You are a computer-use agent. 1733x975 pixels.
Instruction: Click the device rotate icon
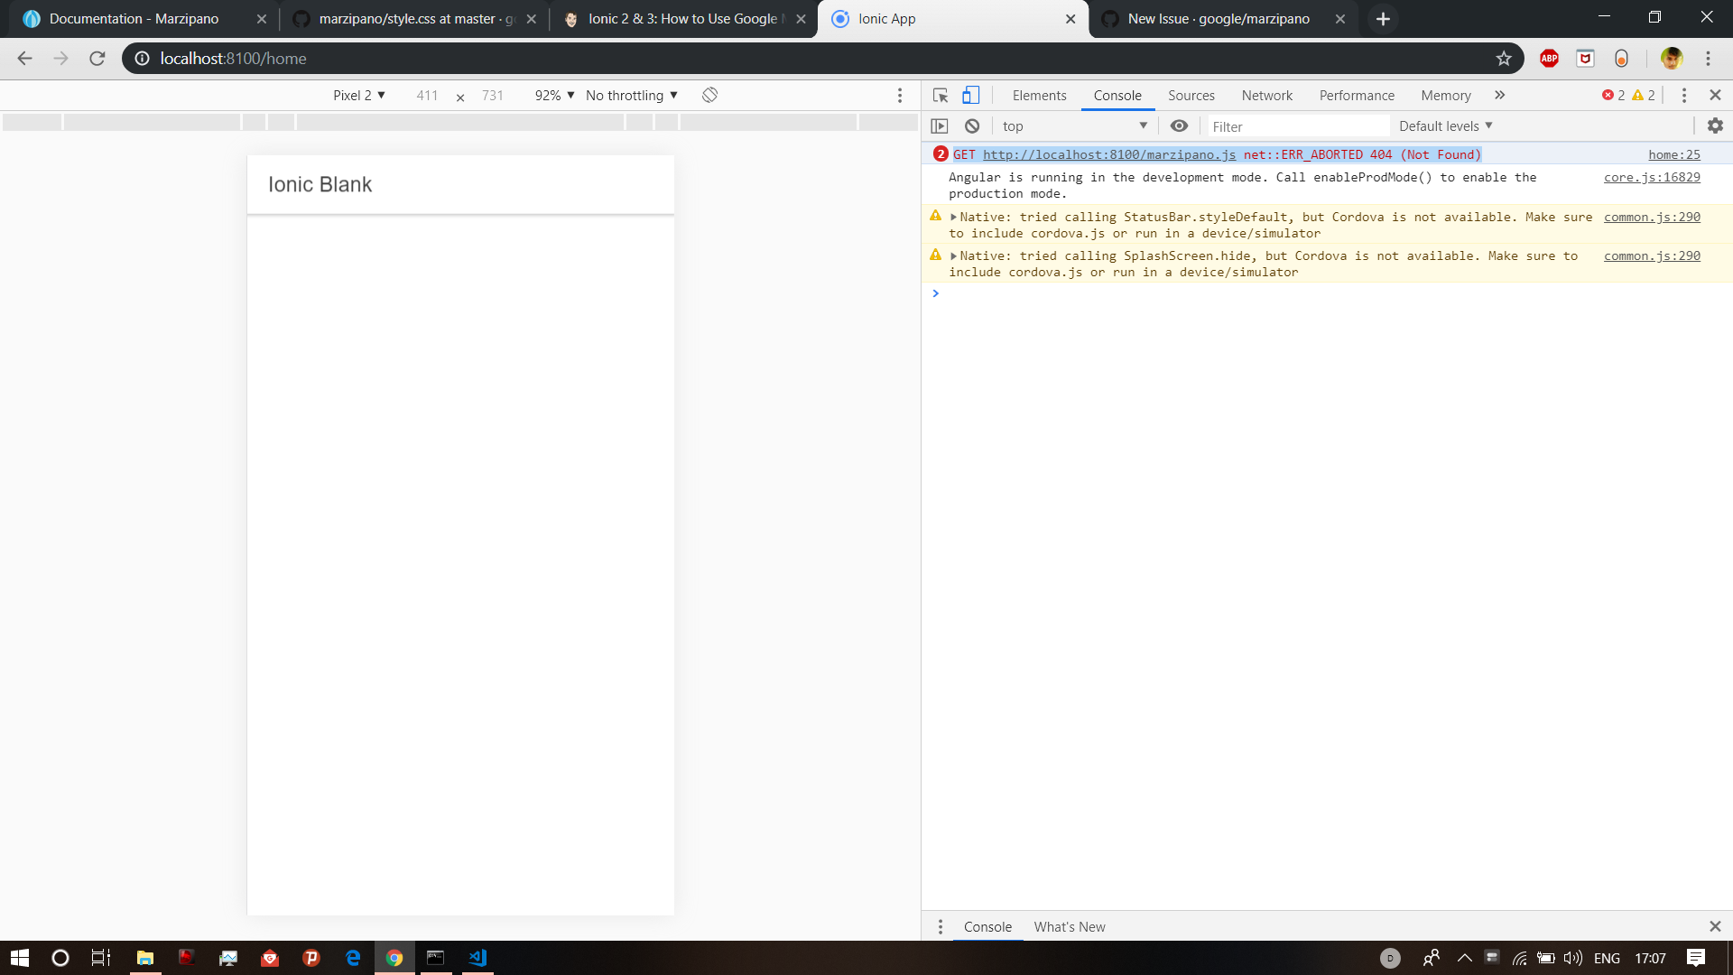[709, 95]
